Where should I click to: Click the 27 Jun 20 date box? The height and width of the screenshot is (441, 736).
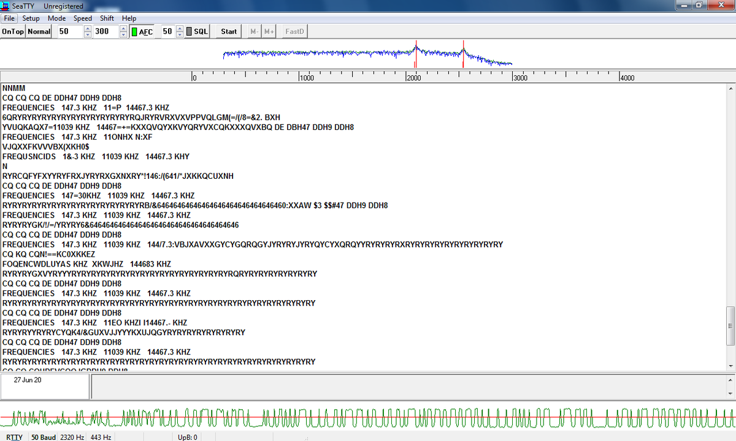45,386
